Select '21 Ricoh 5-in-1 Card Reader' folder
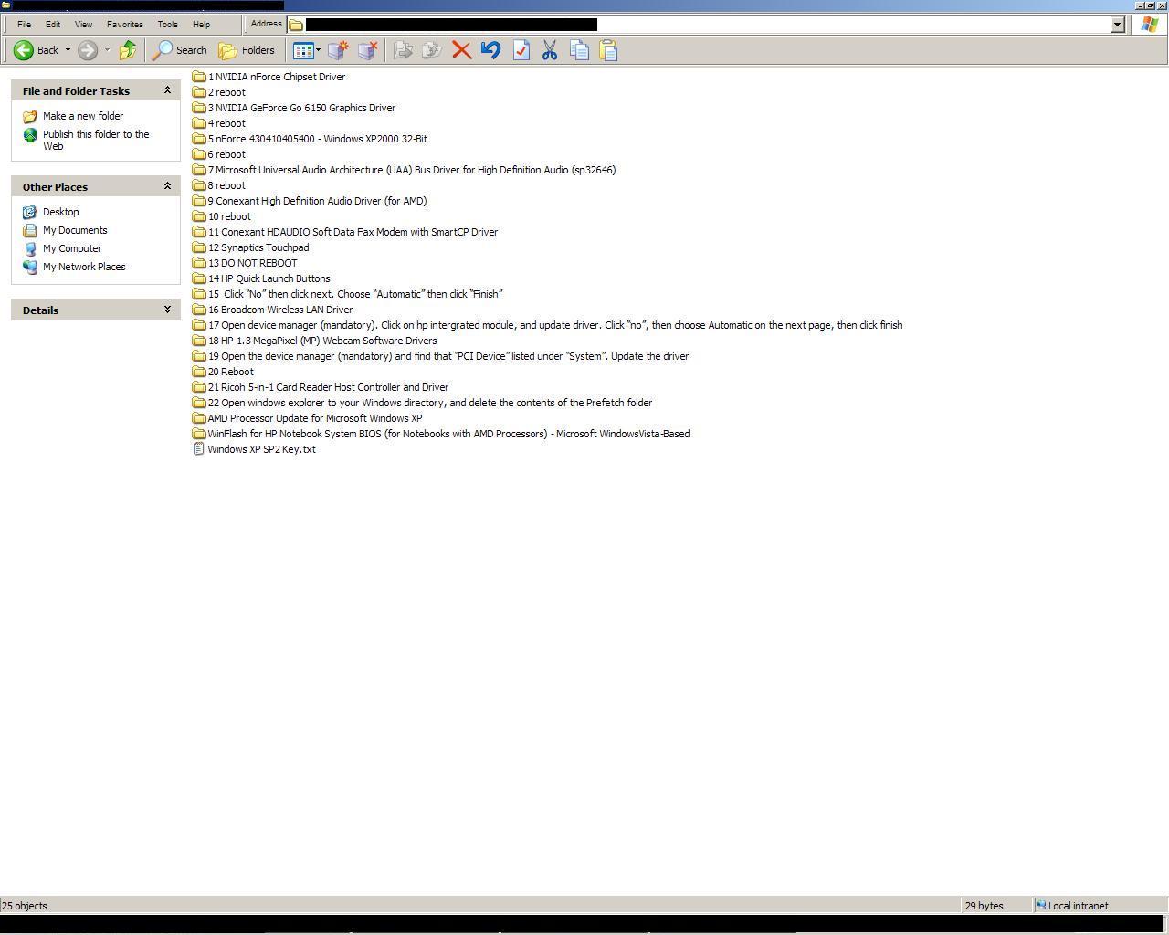The height and width of the screenshot is (935, 1169). click(321, 387)
